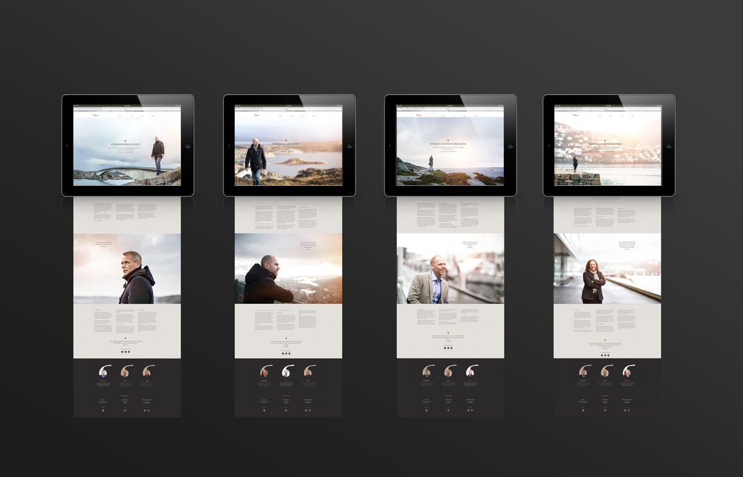The image size is (743, 477).
Task: Click the Styrke Gjennom Erfaring hero heading
Action: [x=448, y=144]
